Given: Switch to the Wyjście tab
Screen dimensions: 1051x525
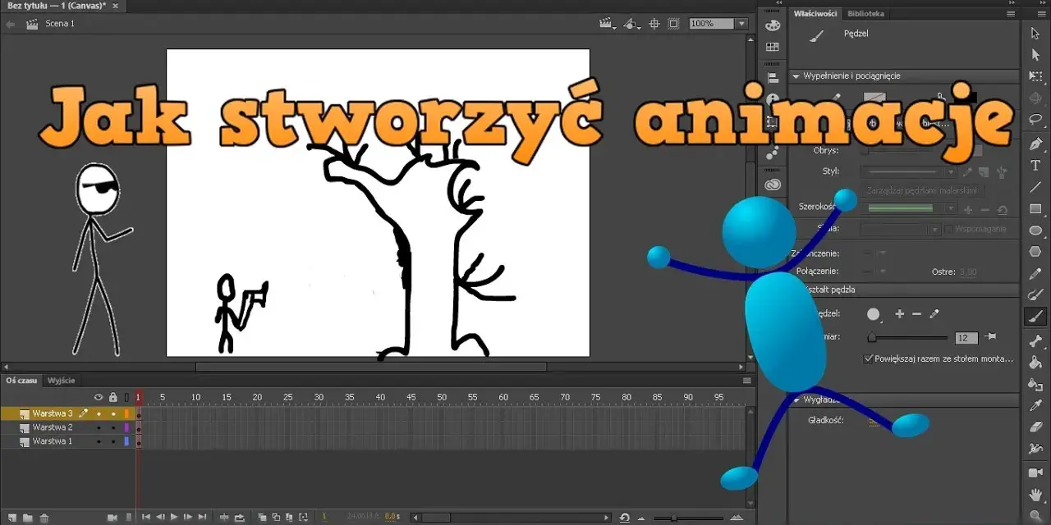Looking at the screenshot, I should coord(62,381).
